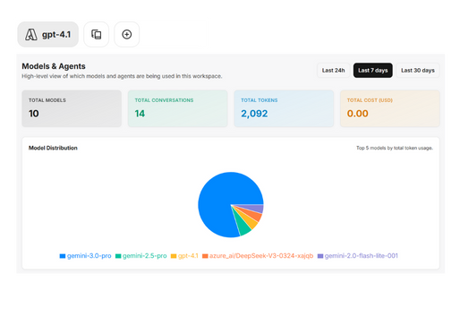Click the 2,092 tokens value
The image size is (460, 325).
[254, 114]
